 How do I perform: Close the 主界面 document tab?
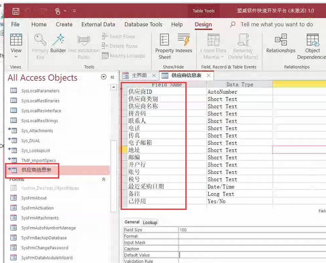154,75
